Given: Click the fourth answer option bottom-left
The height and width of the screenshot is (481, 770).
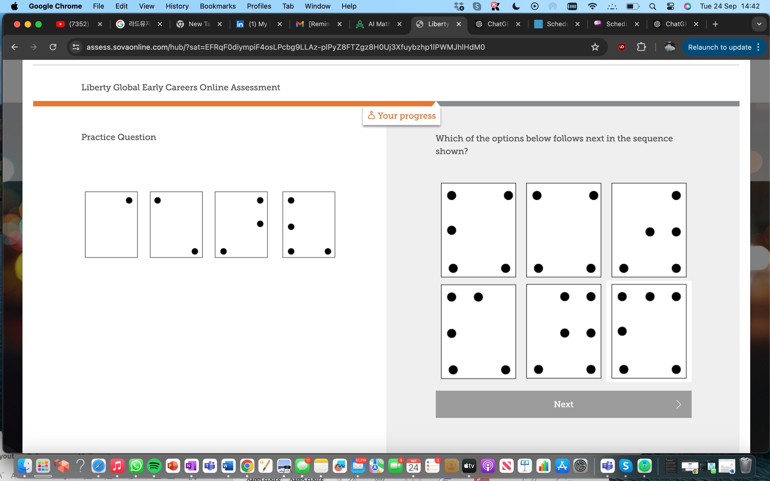Looking at the screenshot, I should (x=478, y=331).
